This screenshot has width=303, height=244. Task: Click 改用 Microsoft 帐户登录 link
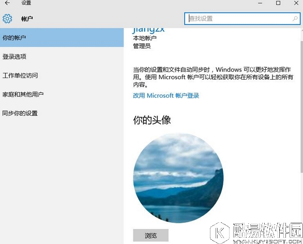pos(166,96)
